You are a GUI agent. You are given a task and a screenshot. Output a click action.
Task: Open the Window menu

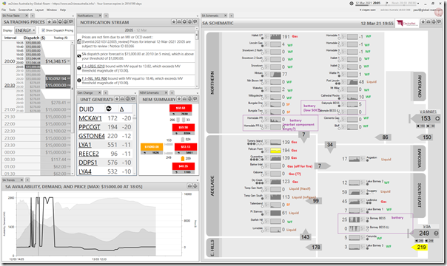52,10
